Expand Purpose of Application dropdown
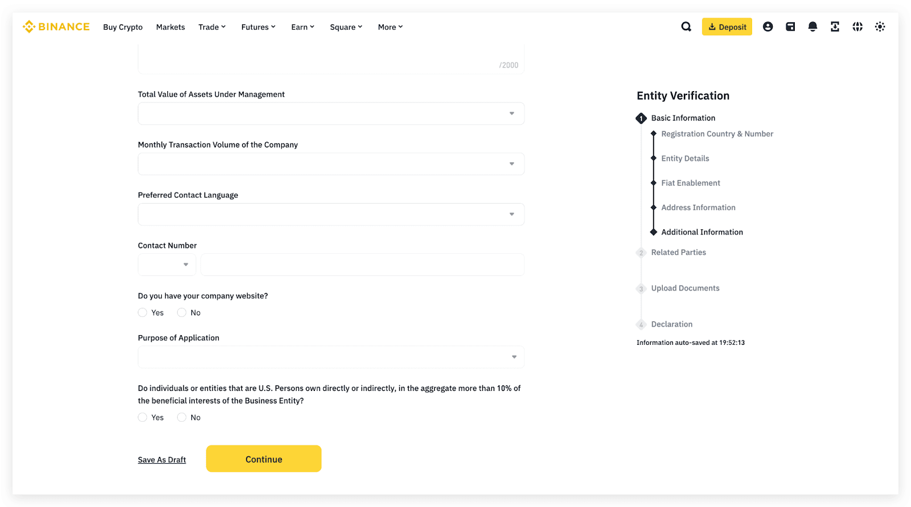Viewport: 911px width, 507px height. pos(331,357)
